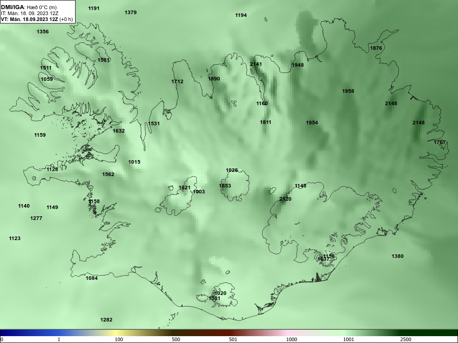Select the map value 1954
This screenshot has height=343, width=458.
312,123
